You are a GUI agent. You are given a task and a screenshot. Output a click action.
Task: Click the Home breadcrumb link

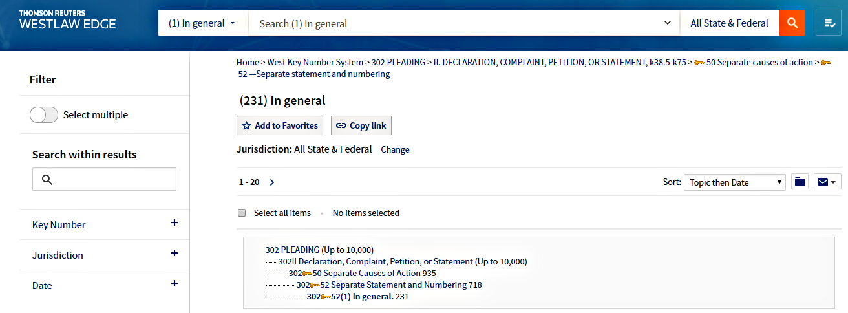248,63
